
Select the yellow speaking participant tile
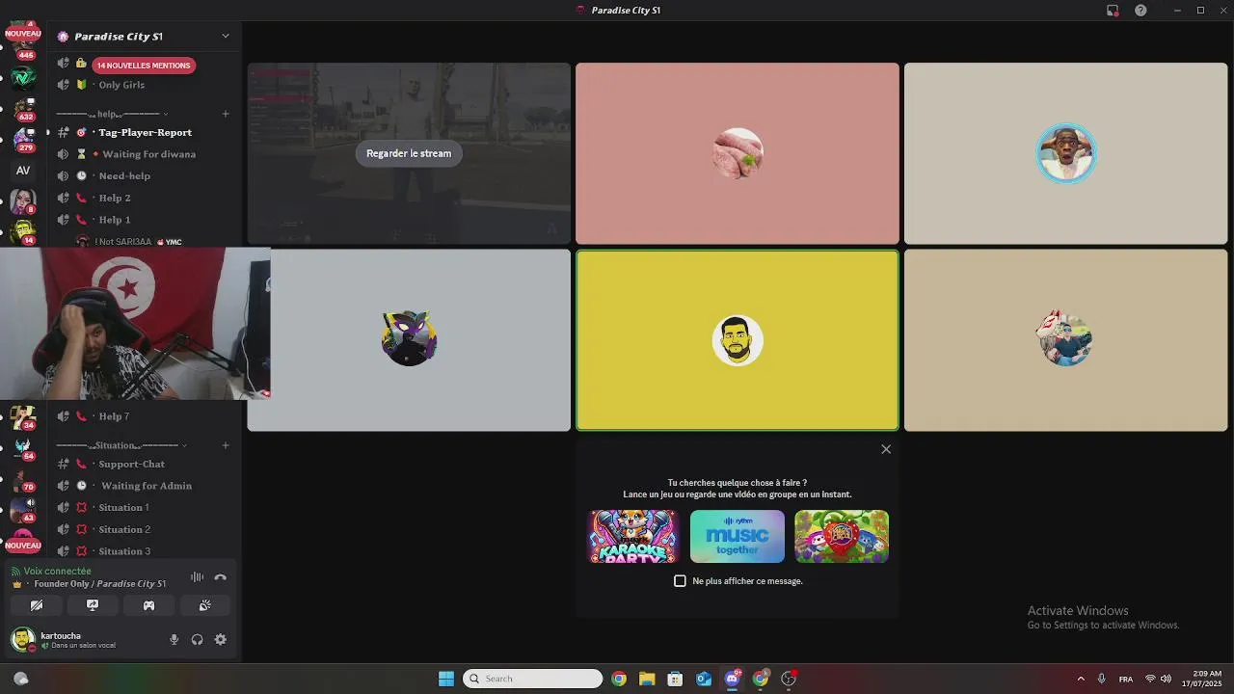point(738,340)
